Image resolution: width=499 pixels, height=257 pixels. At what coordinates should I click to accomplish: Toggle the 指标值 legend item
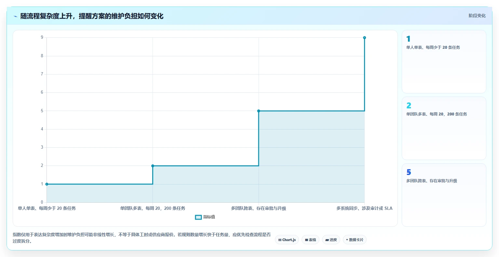[x=205, y=217]
